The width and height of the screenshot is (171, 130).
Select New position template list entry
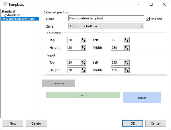tap(20, 19)
